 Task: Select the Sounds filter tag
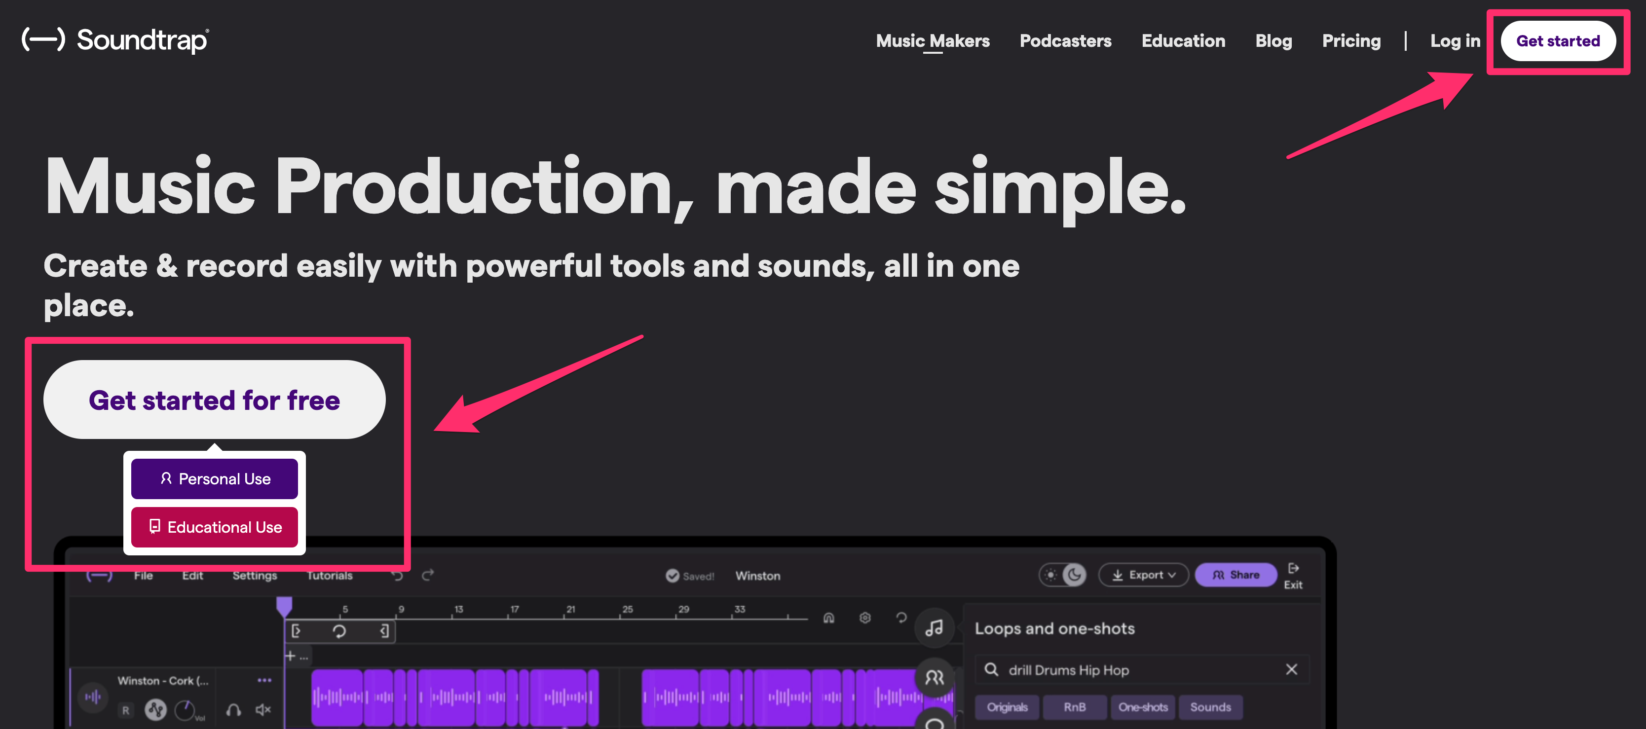click(1210, 707)
